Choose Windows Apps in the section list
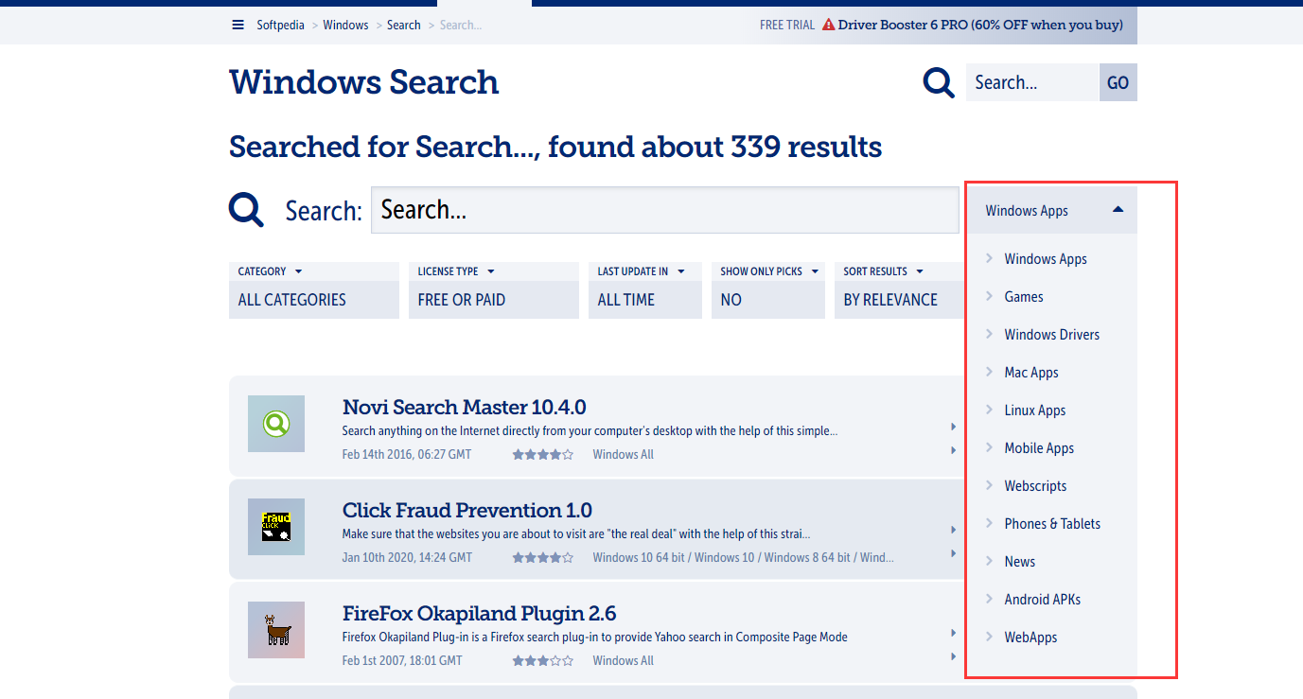The width and height of the screenshot is (1303, 699). click(1046, 259)
